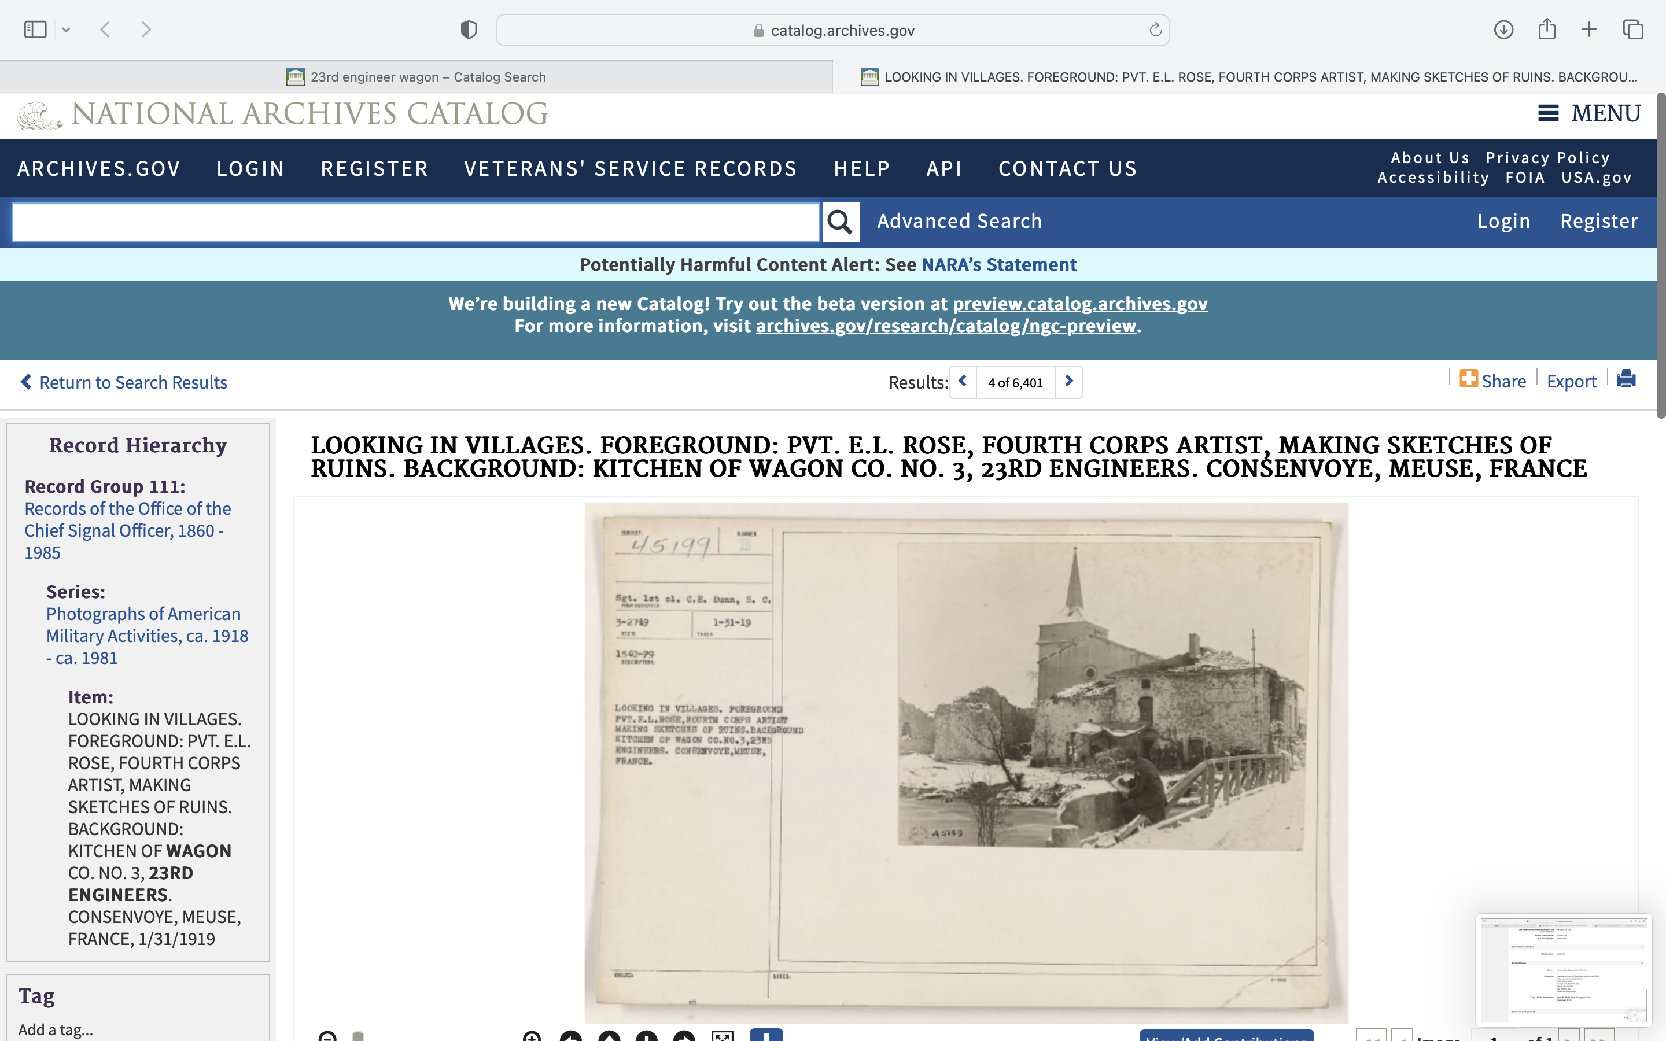Open Export options
1666x1041 pixels.
click(x=1571, y=382)
